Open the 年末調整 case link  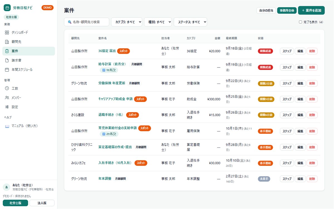(105, 179)
